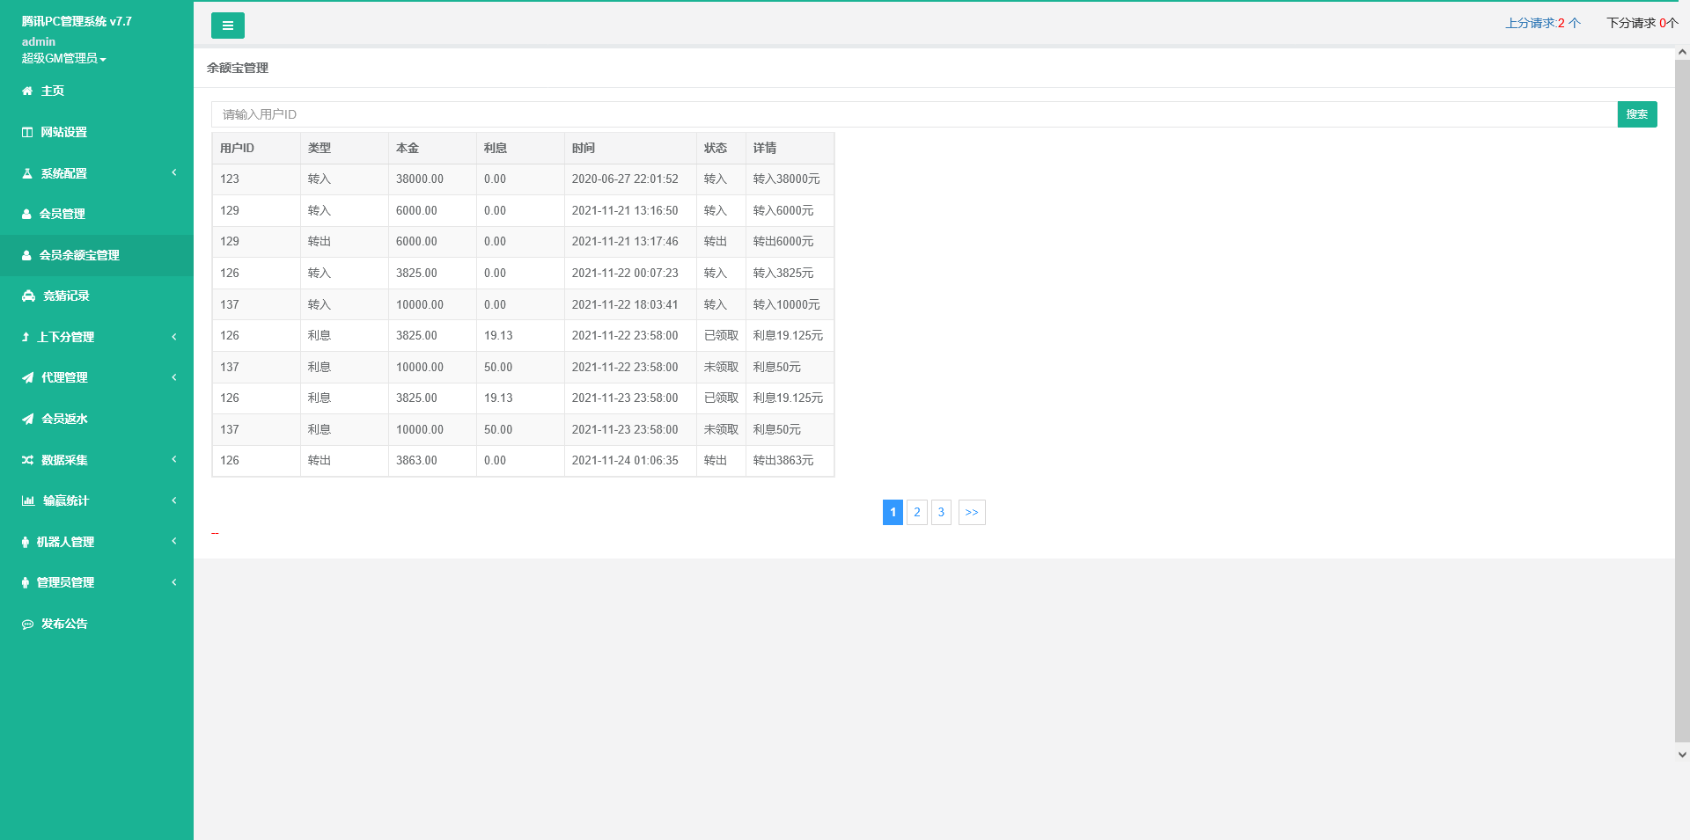Click the 余额宝管理 page heading
Viewport: 1690px width, 840px height.
click(x=238, y=68)
